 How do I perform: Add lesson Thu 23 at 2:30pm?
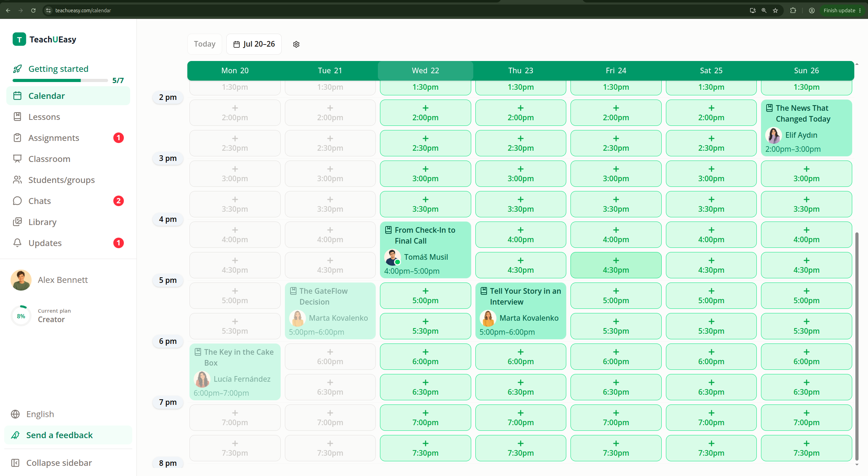click(x=521, y=143)
